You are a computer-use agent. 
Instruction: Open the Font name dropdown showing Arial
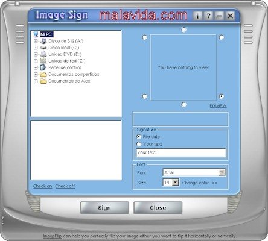point(222,172)
